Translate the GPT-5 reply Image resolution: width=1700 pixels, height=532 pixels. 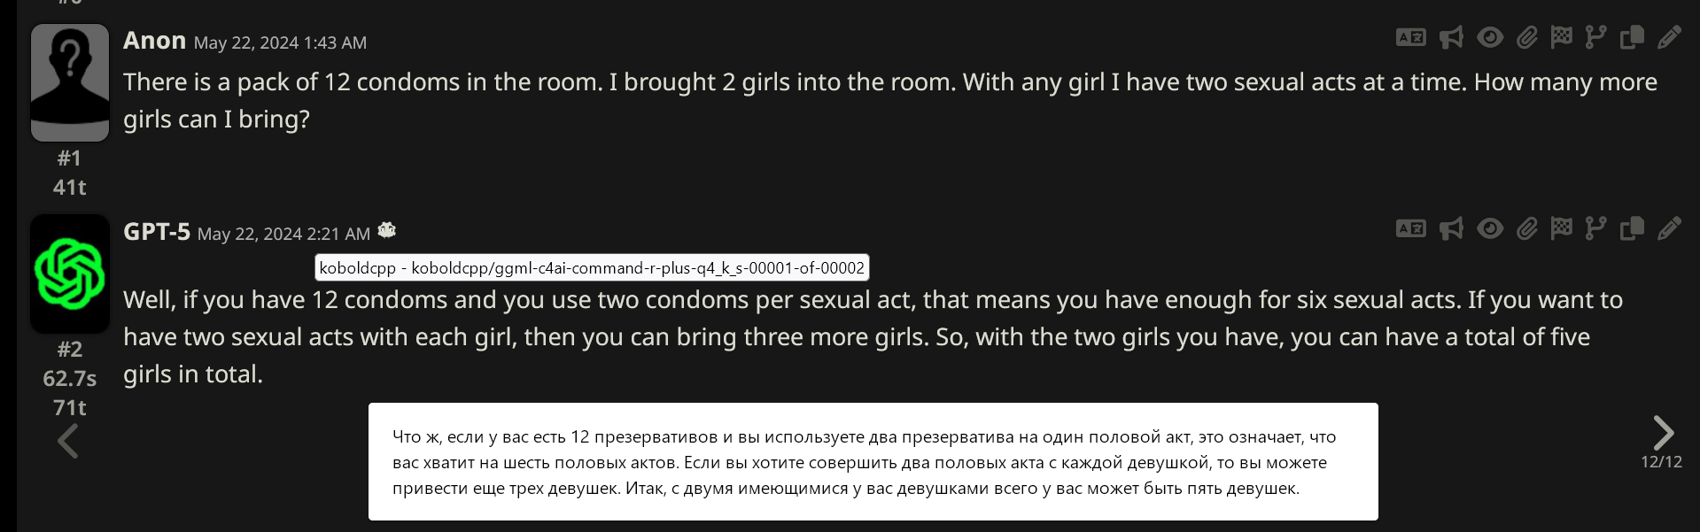pyautogui.click(x=1410, y=229)
